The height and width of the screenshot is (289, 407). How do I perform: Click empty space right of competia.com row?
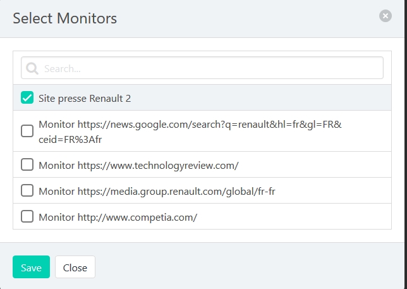tap(293, 216)
